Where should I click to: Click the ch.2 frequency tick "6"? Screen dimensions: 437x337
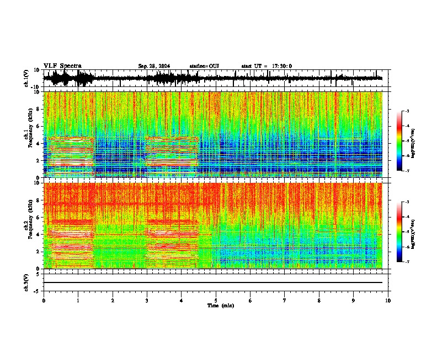point(39,218)
